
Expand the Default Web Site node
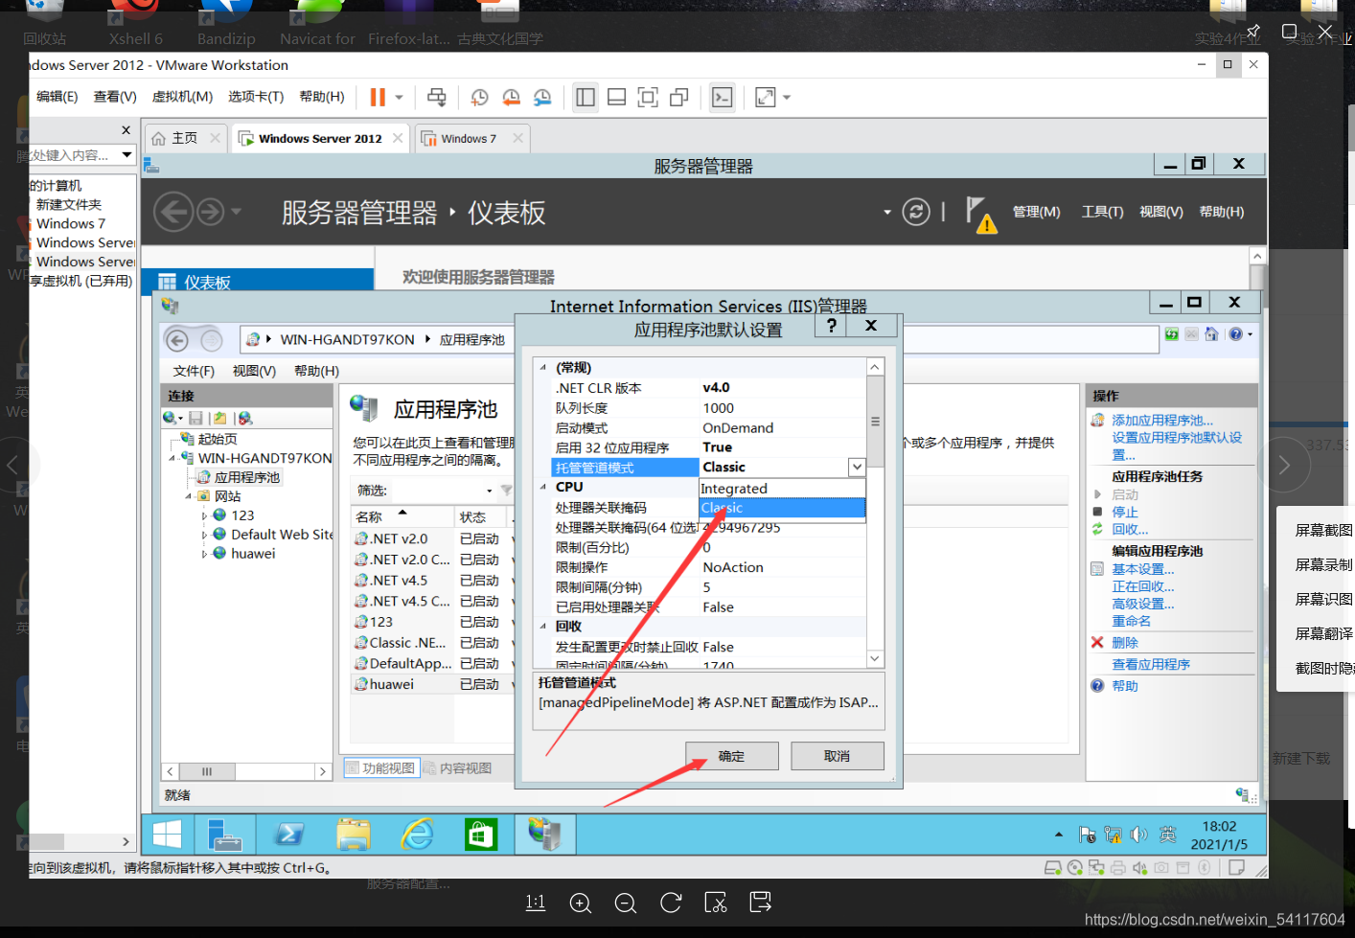coord(204,535)
